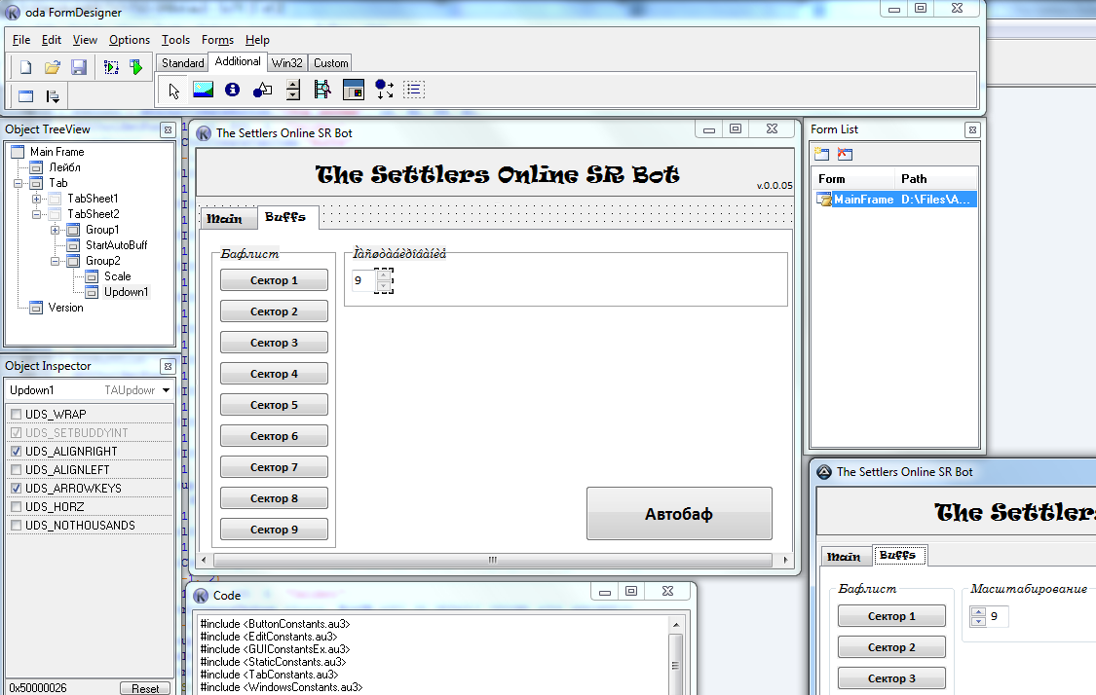
Task: Uncheck the UDS_ALIGNRIGHT checkbox
Action: 17,452
